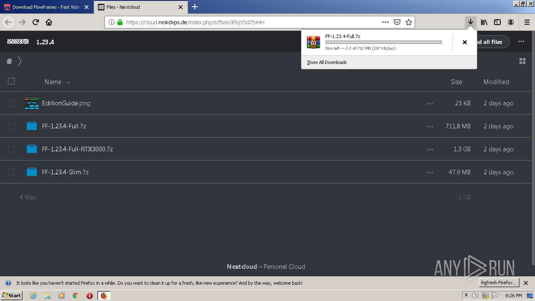Image resolution: width=535 pixels, height=301 pixels.
Task: Cancel the FF-1.23.4-Full.7z download
Action: 464,42
